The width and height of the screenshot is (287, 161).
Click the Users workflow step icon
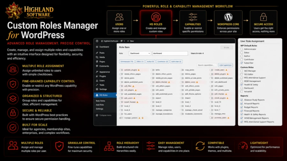119,17
